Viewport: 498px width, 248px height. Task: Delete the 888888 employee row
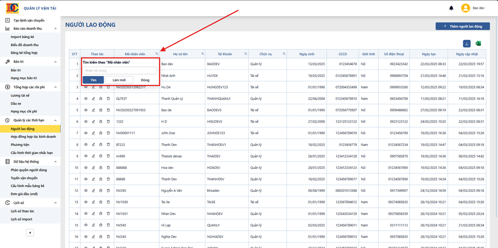point(108,167)
